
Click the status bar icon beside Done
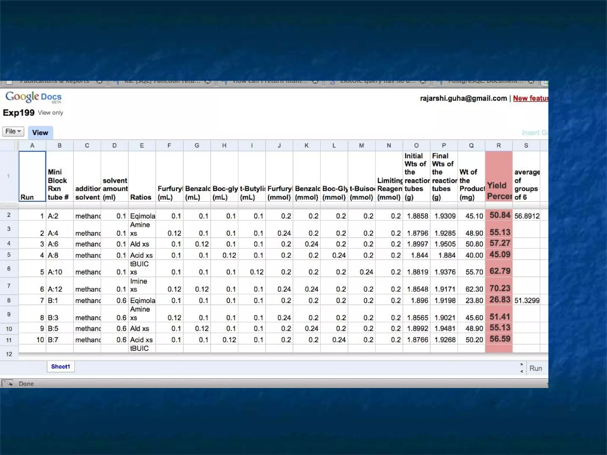[x=8, y=383]
